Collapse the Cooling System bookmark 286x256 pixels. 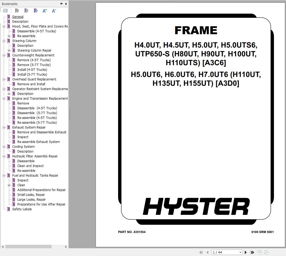click(4, 147)
